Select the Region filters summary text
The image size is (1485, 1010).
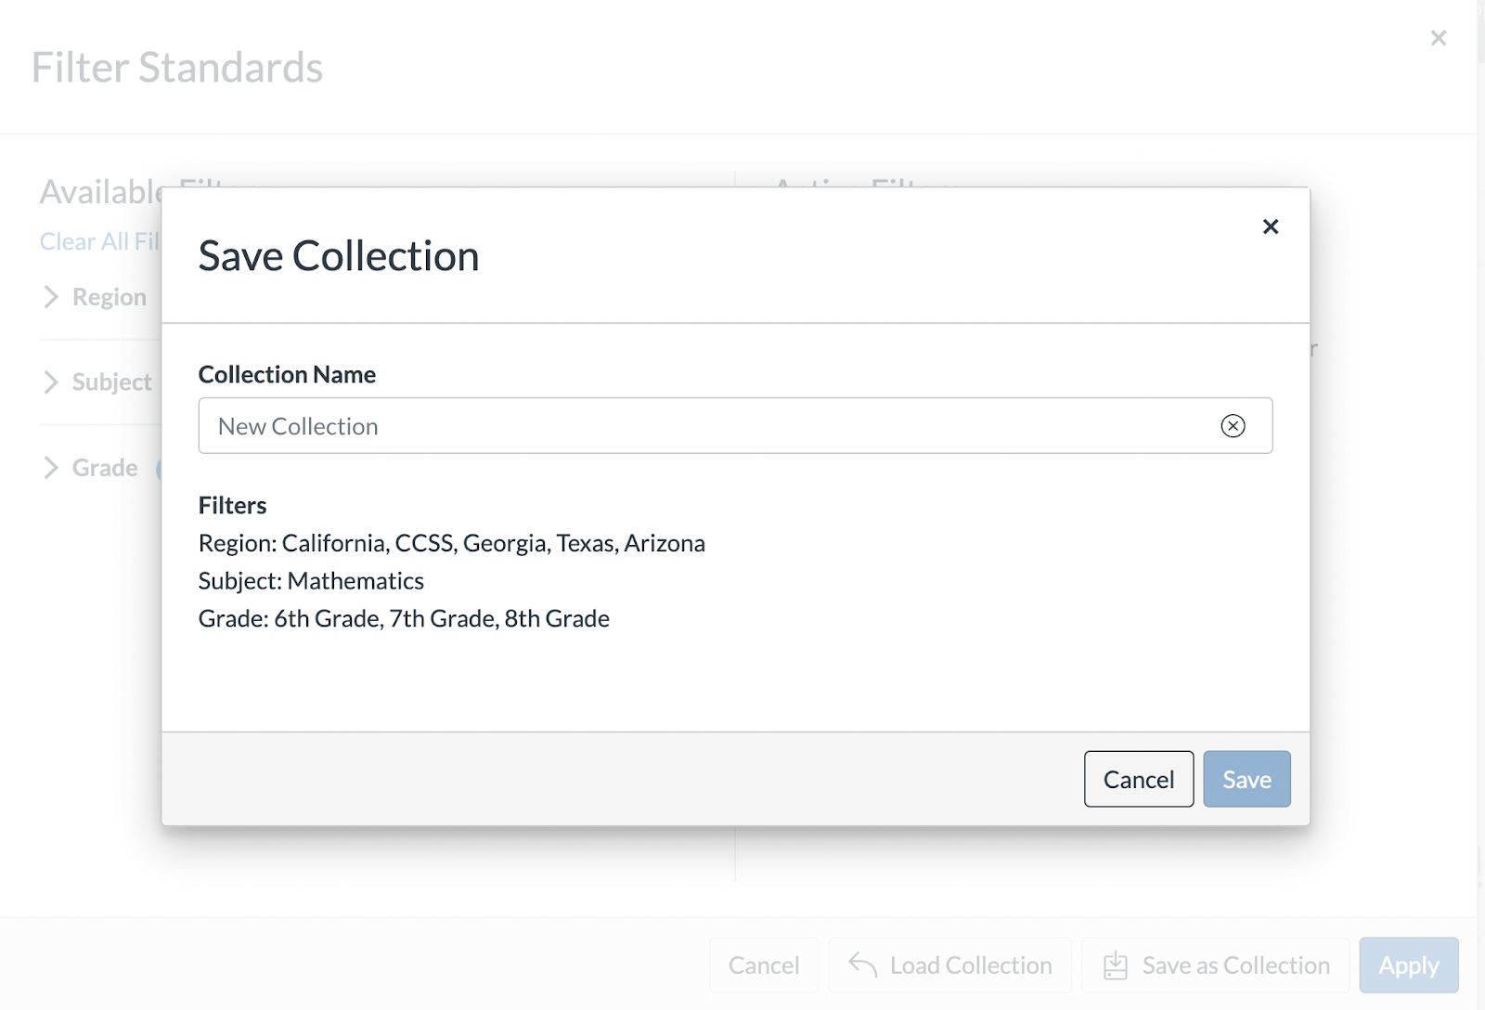(x=452, y=543)
